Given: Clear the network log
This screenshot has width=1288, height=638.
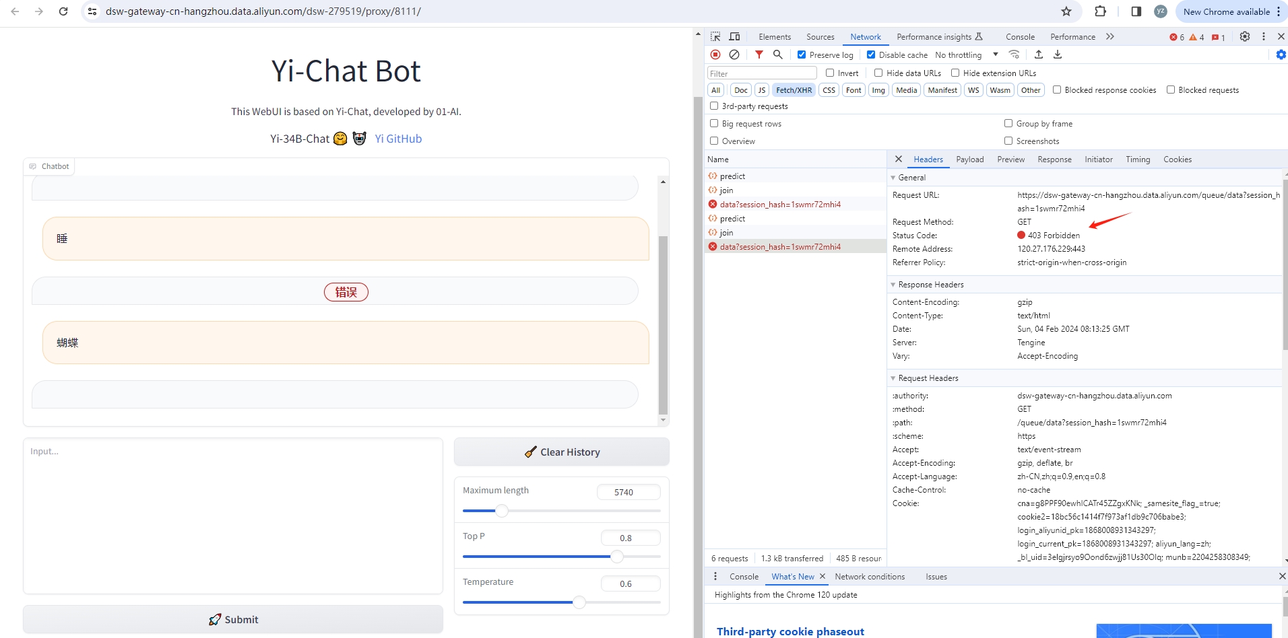Looking at the screenshot, I should click(x=734, y=55).
